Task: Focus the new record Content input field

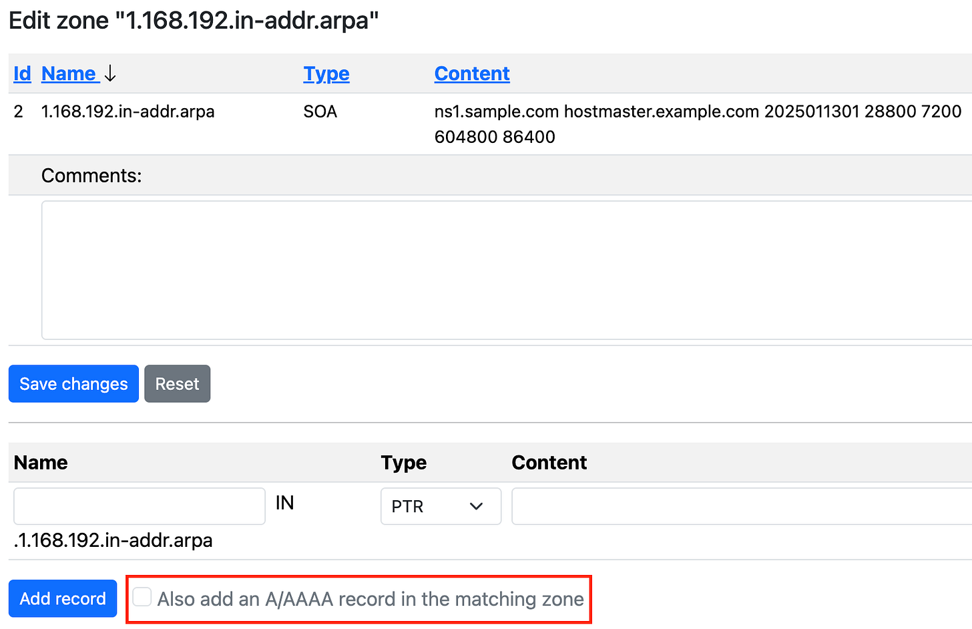Action: click(x=742, y=506)
